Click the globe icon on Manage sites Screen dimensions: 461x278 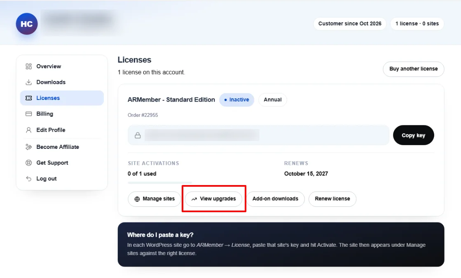pos(137,199)
